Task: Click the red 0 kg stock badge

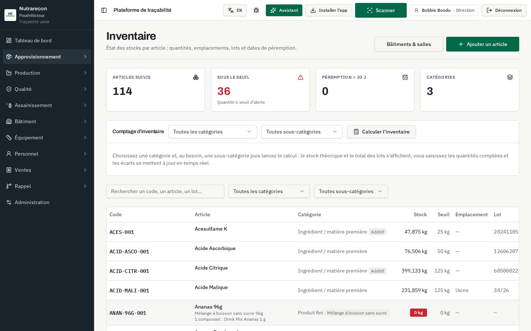Action: click(x=419, y=313)
